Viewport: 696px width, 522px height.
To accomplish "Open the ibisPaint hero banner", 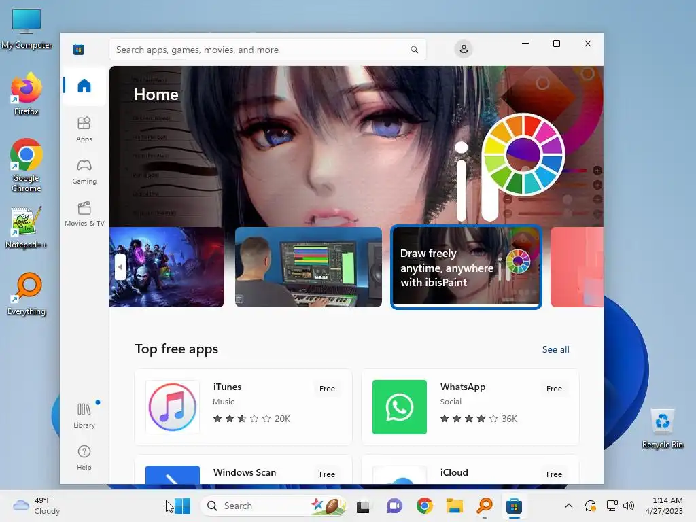I will point(356,147).
